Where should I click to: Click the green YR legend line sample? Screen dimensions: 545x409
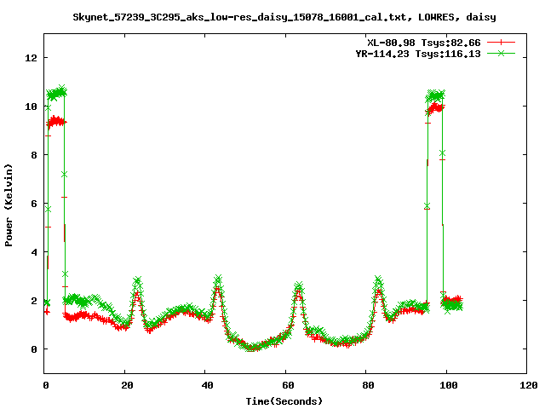(x=501, y=53)
